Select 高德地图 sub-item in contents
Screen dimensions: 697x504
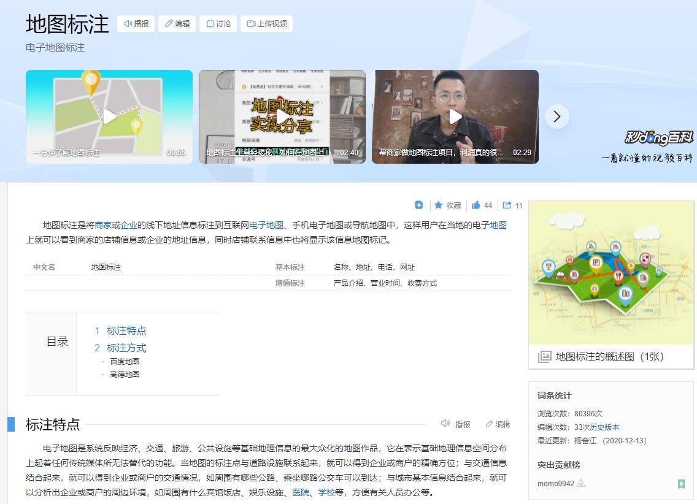(x=125, y=374)
